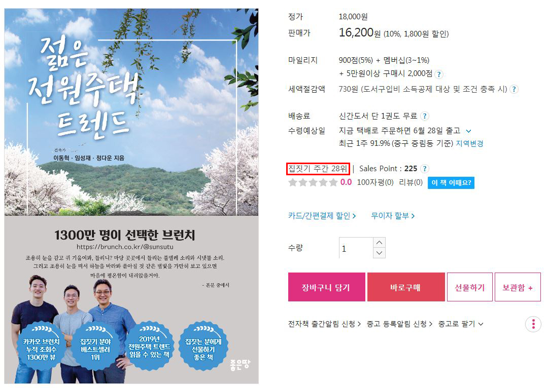Increase quantity with the up arrow
546x388 pixels.
point(379,242)
